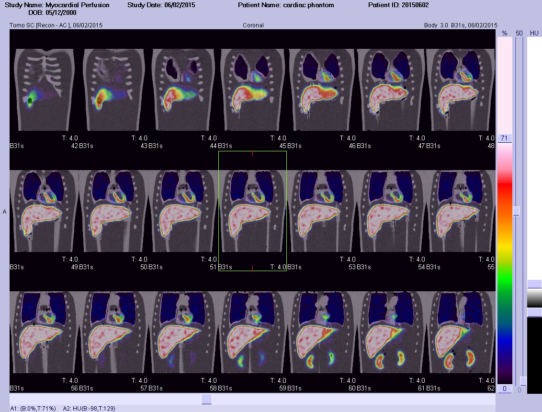Select coronal fused slice 43
542x412 pixels.
tap(114, 90)
